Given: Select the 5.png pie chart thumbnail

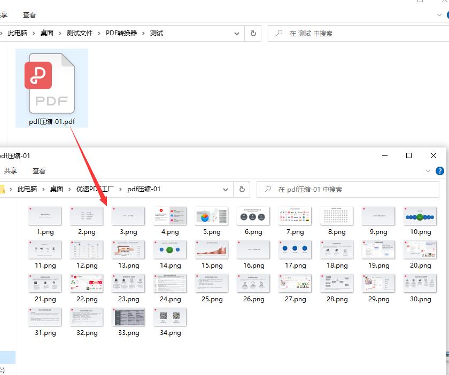Looking at the screenshot, I should point(211,216).
